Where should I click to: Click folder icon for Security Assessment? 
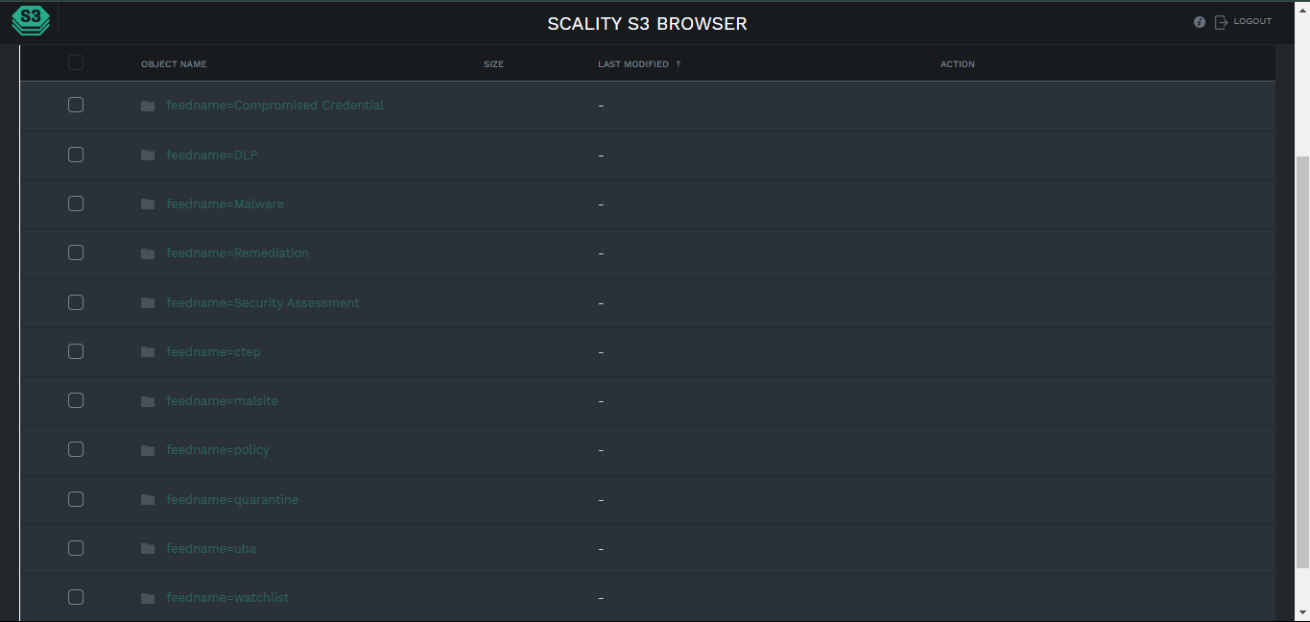tap(148, 303)
